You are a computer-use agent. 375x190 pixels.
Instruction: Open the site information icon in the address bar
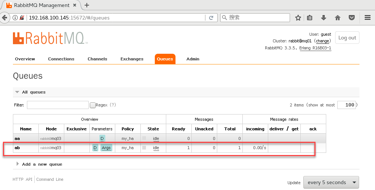click(x=15, y=18)
